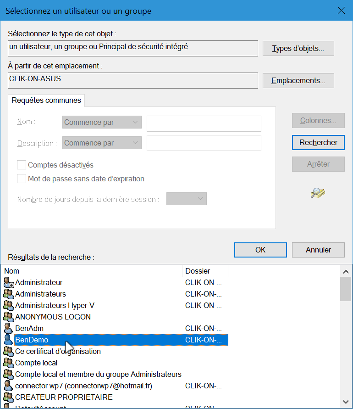The width and height of the screenshot is (353, 409).
Task: Check Mot de passe sans date d'expiration
Action: coord(22,179)
